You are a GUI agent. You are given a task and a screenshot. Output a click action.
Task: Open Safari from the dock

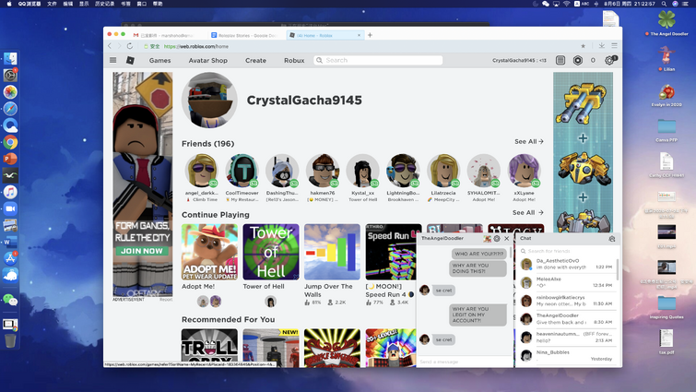click(x=10, y=109)
